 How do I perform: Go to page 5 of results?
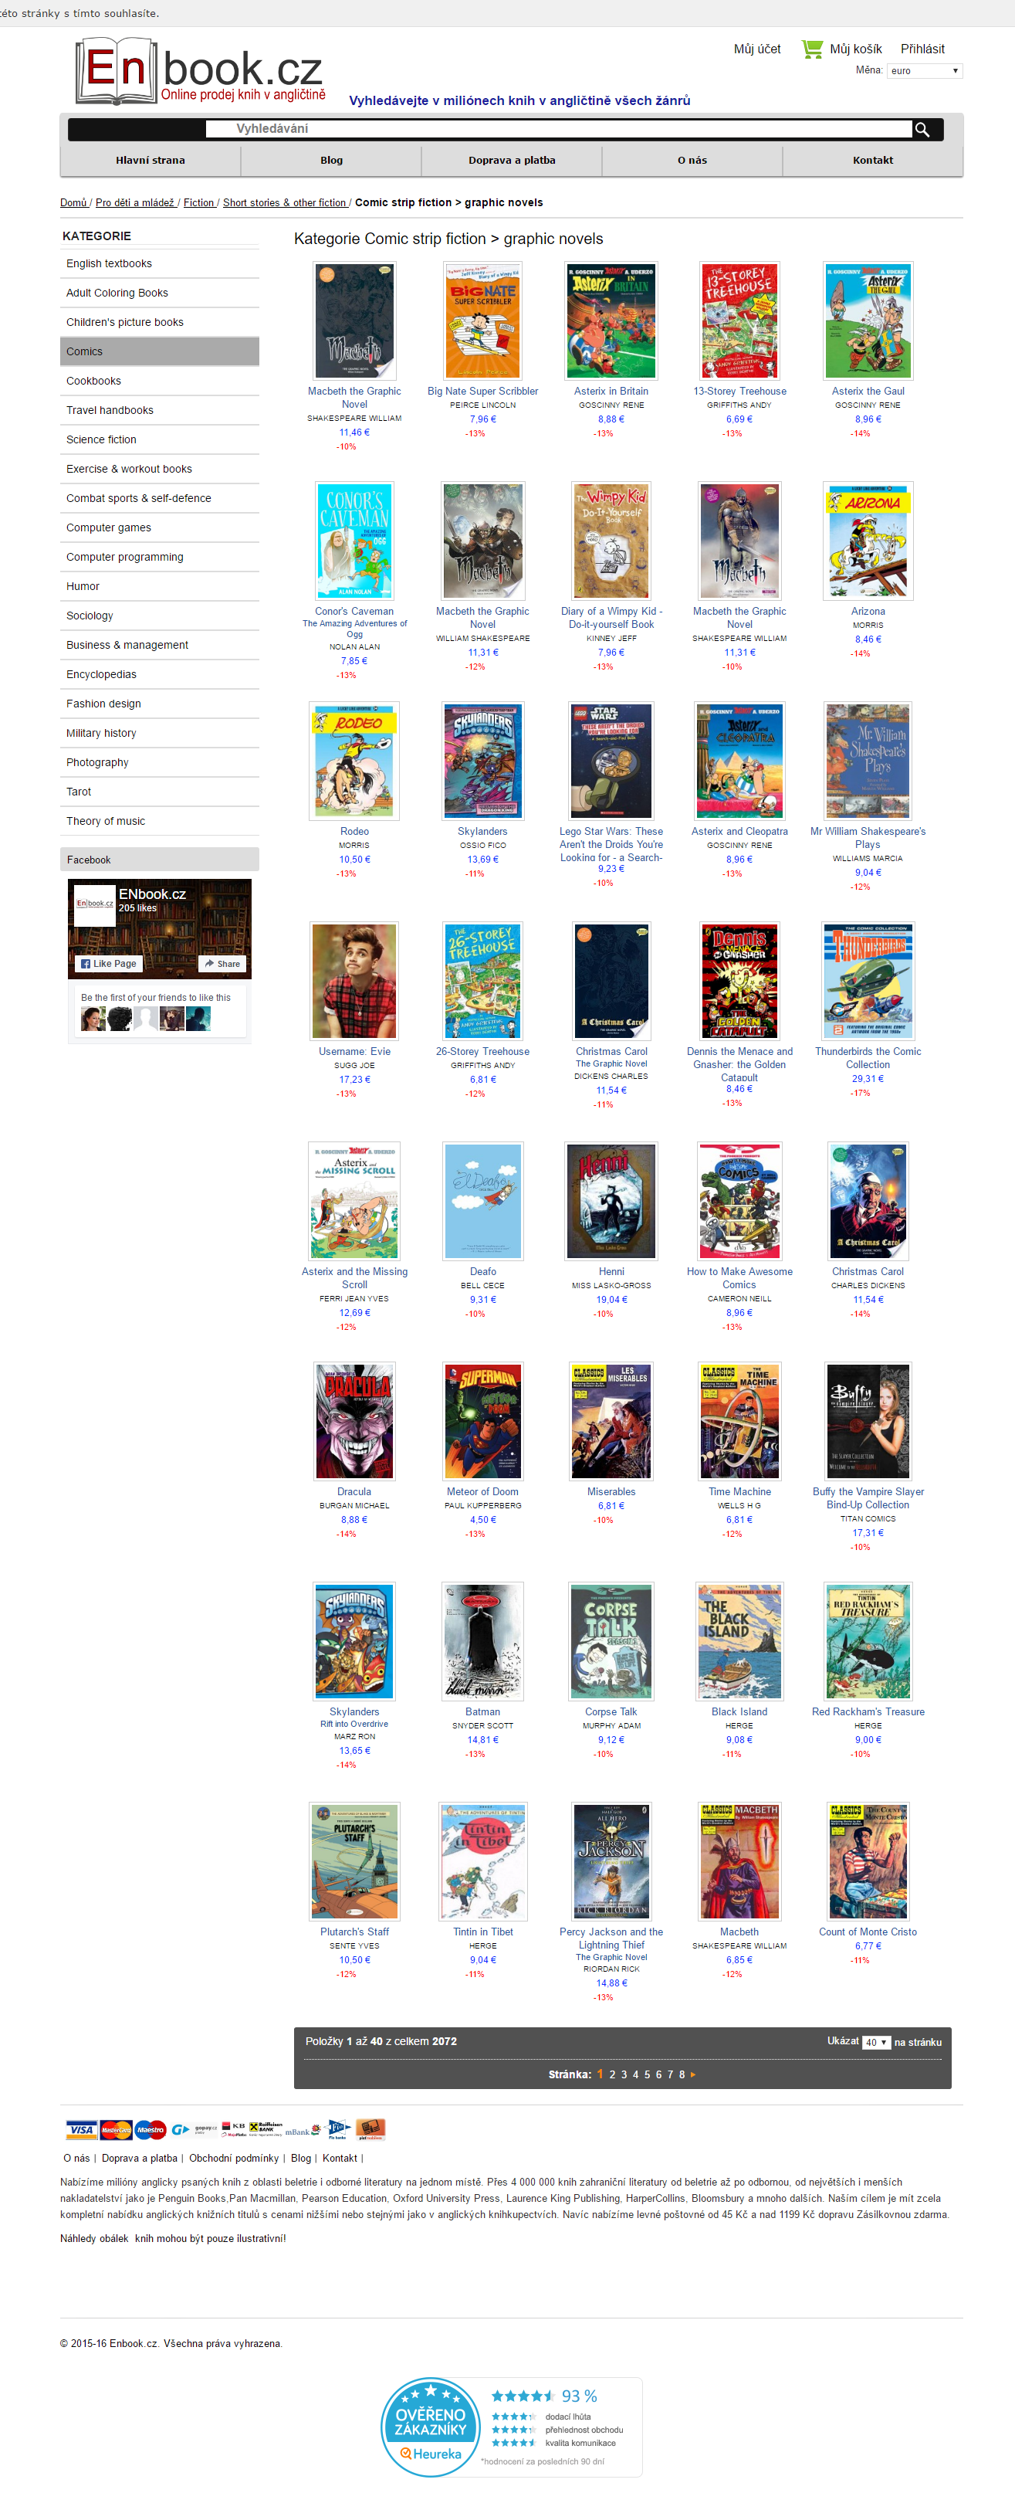(x=648, y=2075)
